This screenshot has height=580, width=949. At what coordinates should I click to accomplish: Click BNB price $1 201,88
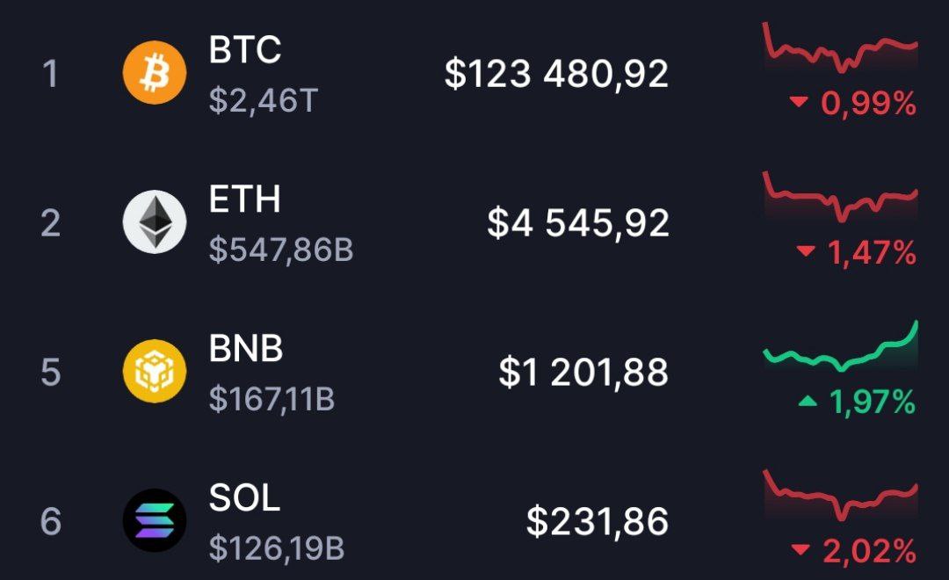pyautogui.click(x=583, y=373)
